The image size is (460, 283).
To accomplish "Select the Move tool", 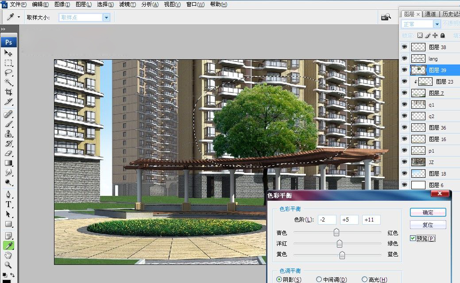I will click(8, 53).
